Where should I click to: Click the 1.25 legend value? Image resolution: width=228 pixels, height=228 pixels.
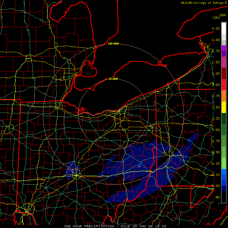click(216, 119)
